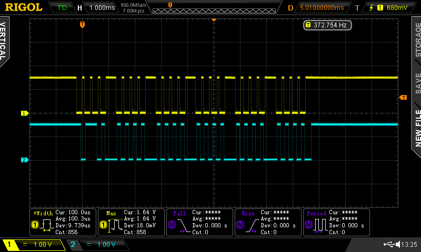Screen dimensions: 421x252
Task: Click the yellow channel 1 ground marker
Action: 24,113
